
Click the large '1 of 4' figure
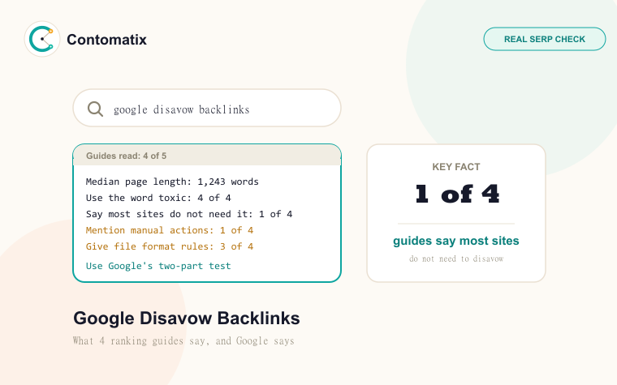click(457, 194)
